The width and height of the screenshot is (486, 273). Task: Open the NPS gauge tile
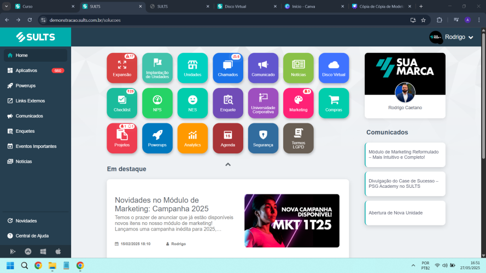[157, 103]
